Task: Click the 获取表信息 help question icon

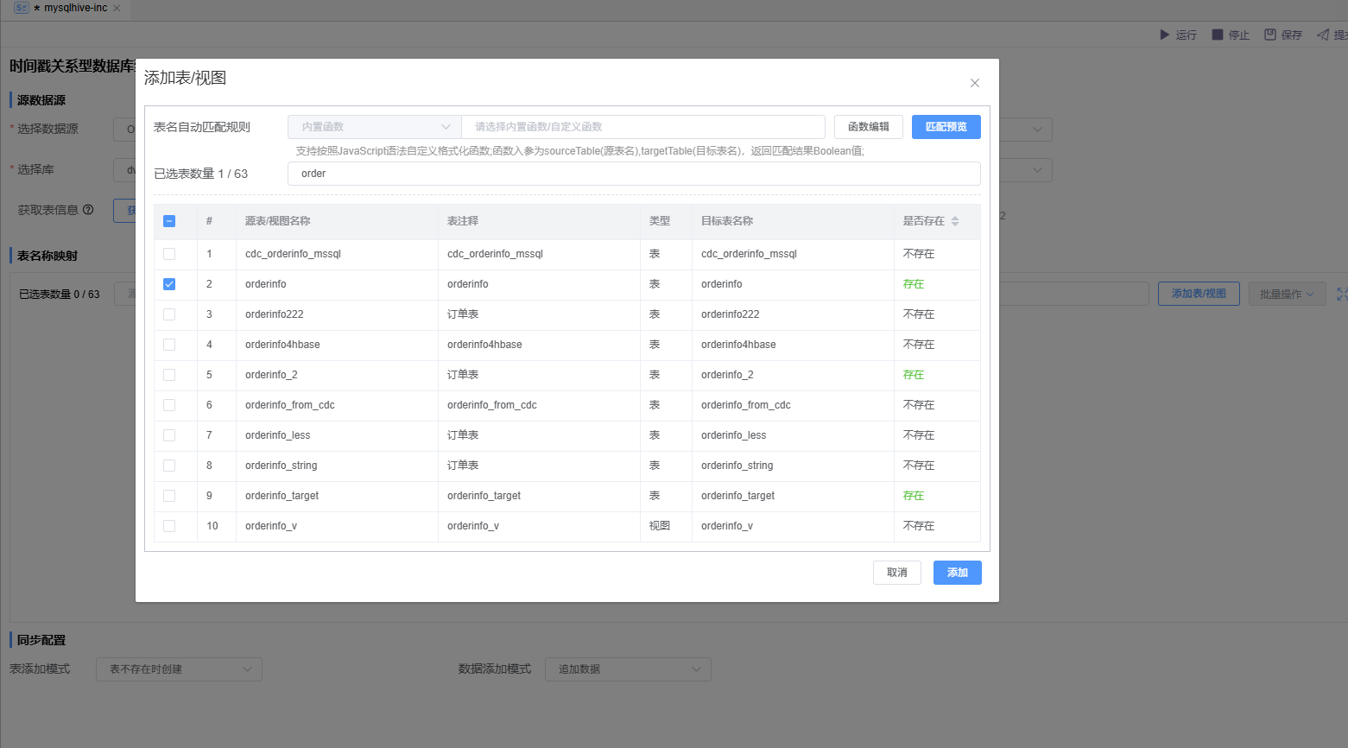Action: (x=88, y=210)
